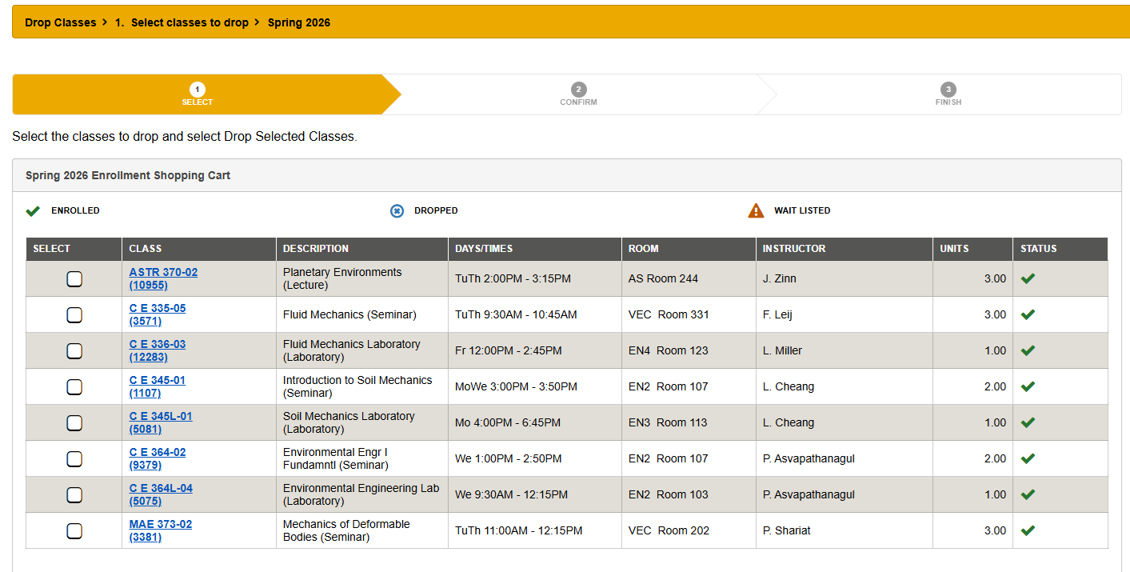The height and width of the screenshot is (572, 1130).
Task: Click the step 2 CONFIRM circle
Action: coord(578,89)
